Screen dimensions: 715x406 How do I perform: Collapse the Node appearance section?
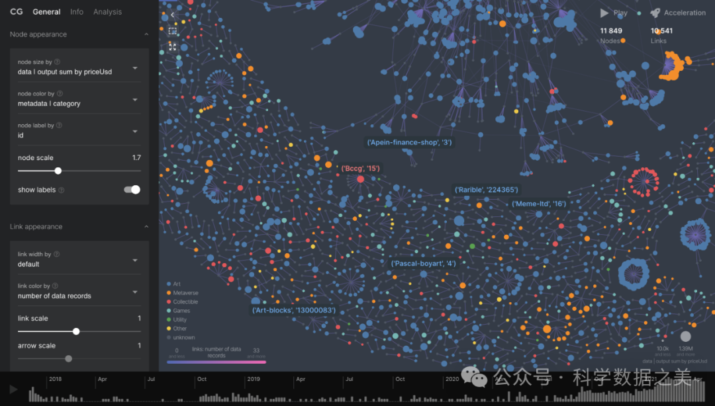tap(146, 34)
